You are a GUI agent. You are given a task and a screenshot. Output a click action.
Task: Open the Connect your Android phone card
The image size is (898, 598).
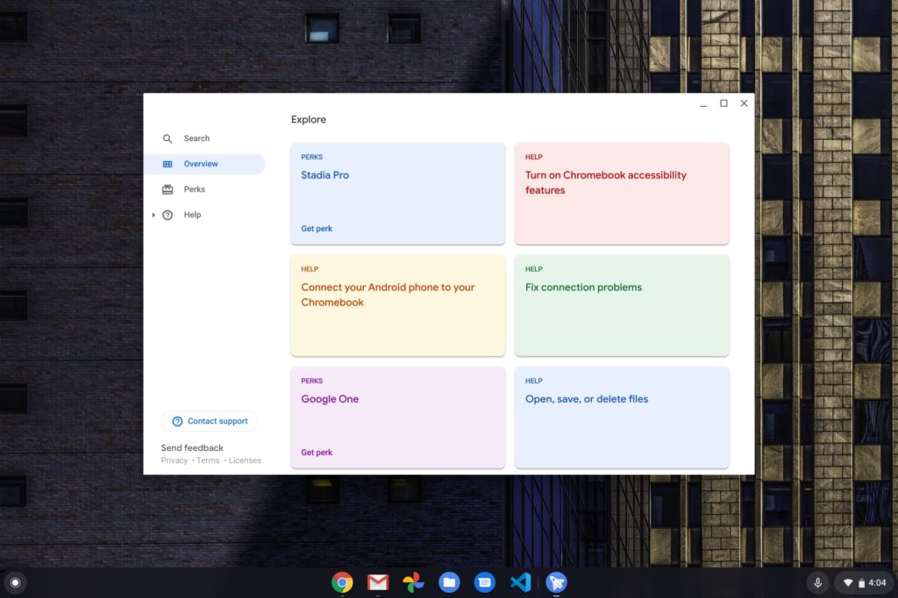pyautogui.click(x=398, y=306)
